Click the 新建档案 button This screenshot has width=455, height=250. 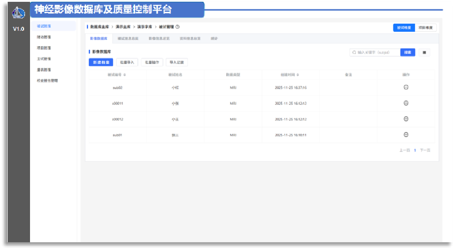tap(101, 63)
